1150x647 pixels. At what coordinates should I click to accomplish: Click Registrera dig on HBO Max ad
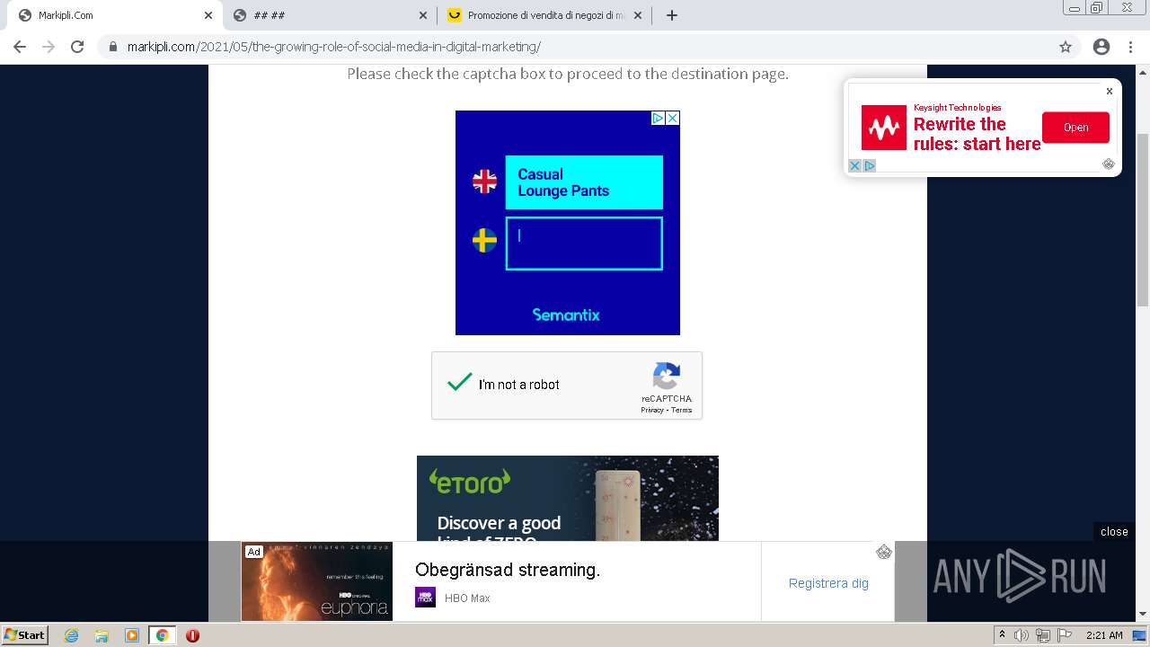coord(828,583)
